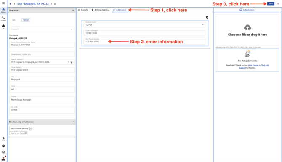The width and height of the screenshot is (282, 162).
Task: Focus the Apartment, suite, etc field
Action: point(42,54)
